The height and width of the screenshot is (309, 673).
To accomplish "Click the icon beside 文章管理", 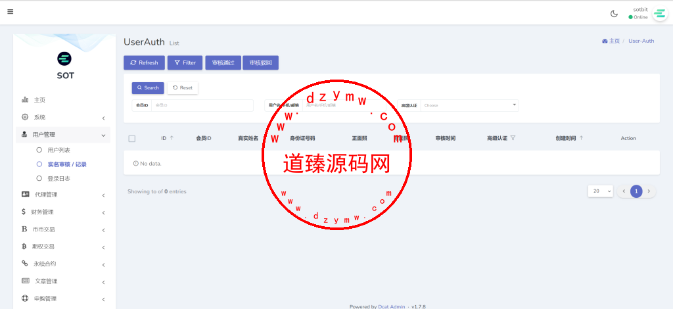I will point(26,281).
